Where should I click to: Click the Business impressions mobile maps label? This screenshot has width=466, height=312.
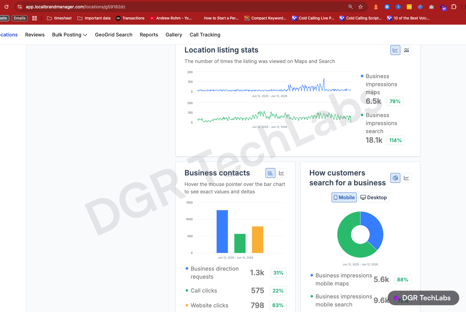point(344,280)
